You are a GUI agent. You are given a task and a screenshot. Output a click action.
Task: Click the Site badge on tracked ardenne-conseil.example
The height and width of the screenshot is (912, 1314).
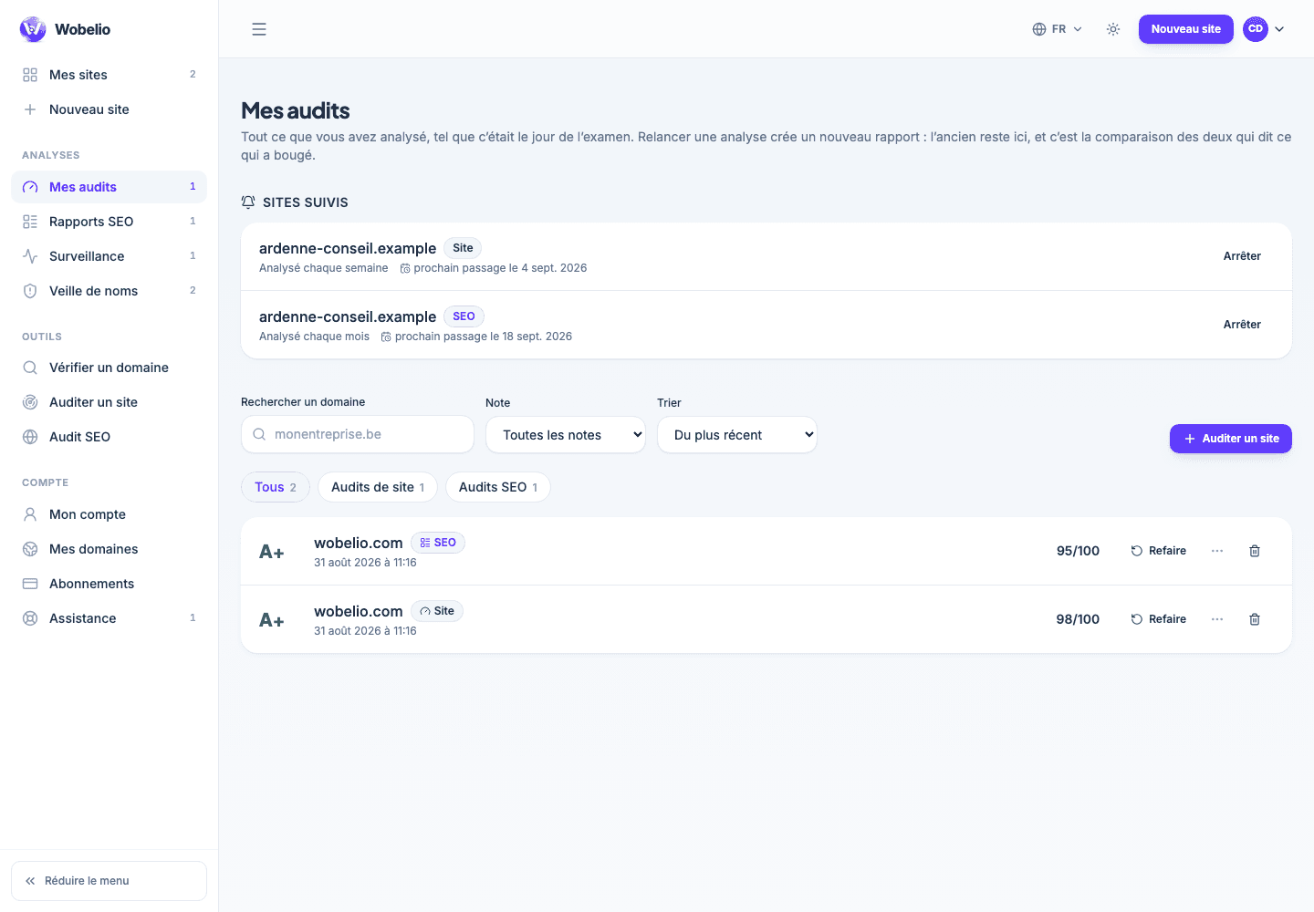[463, 248]
